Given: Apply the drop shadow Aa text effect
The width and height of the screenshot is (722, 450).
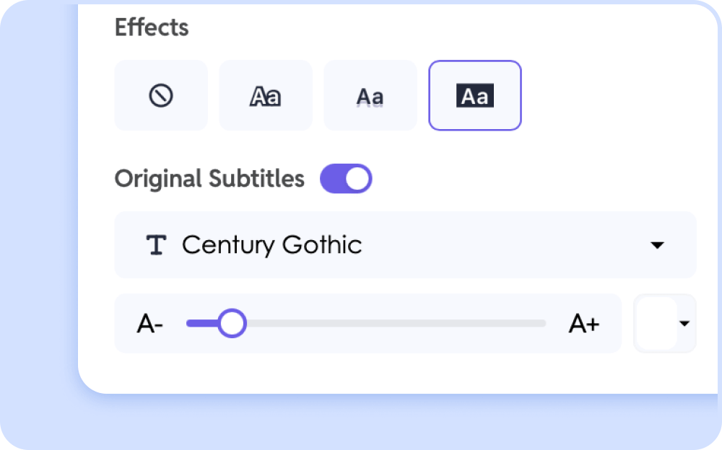Looking at the screenshot, I should tap(370, 96).
